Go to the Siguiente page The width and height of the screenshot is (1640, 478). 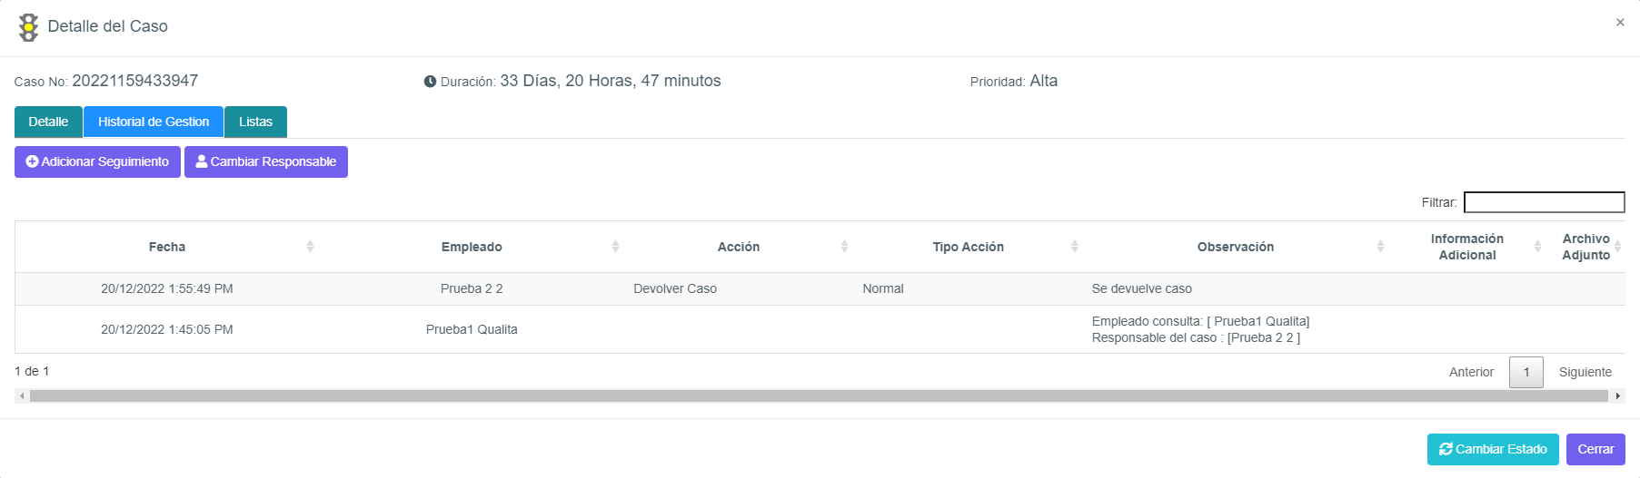pyautogui.click(x=1585, y=372)
